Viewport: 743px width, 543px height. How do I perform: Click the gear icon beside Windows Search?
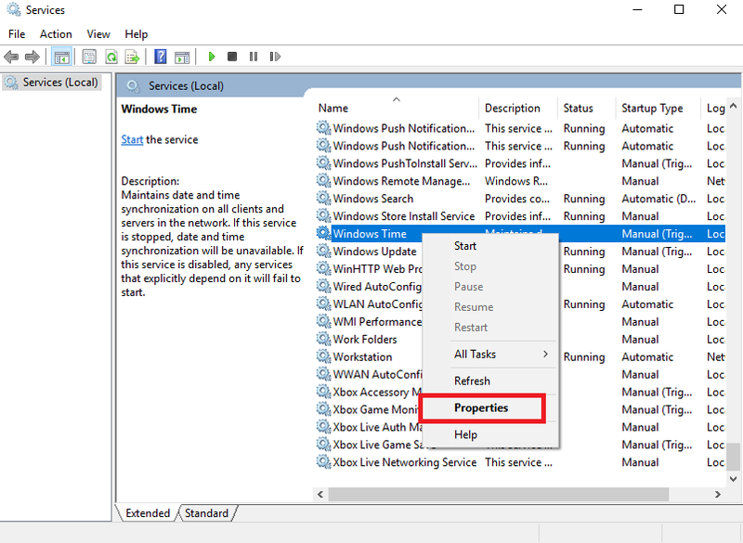(x=323, y=199)
